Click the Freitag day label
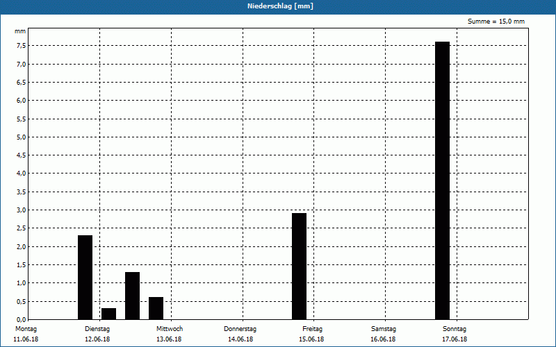The height and width of the screenshot is (347, 556). [312, 329]
